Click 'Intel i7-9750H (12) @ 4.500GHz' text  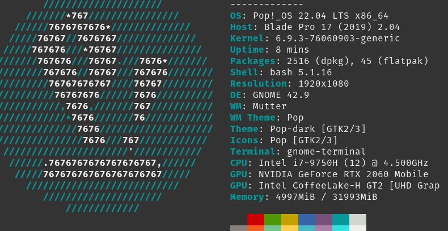tap(344, 163)
